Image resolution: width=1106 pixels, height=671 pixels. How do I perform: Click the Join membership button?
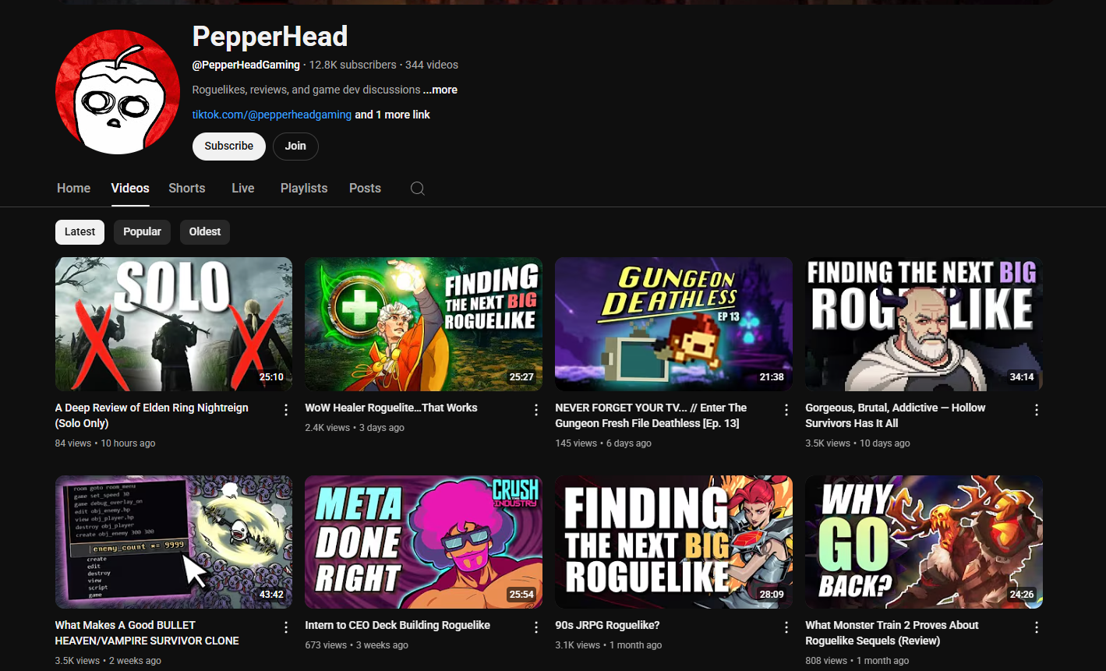[x=295, y=147]
